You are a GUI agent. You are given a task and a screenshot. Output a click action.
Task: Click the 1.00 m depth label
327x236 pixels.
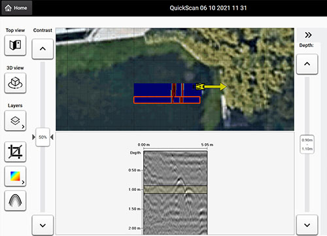click(135, 190)
